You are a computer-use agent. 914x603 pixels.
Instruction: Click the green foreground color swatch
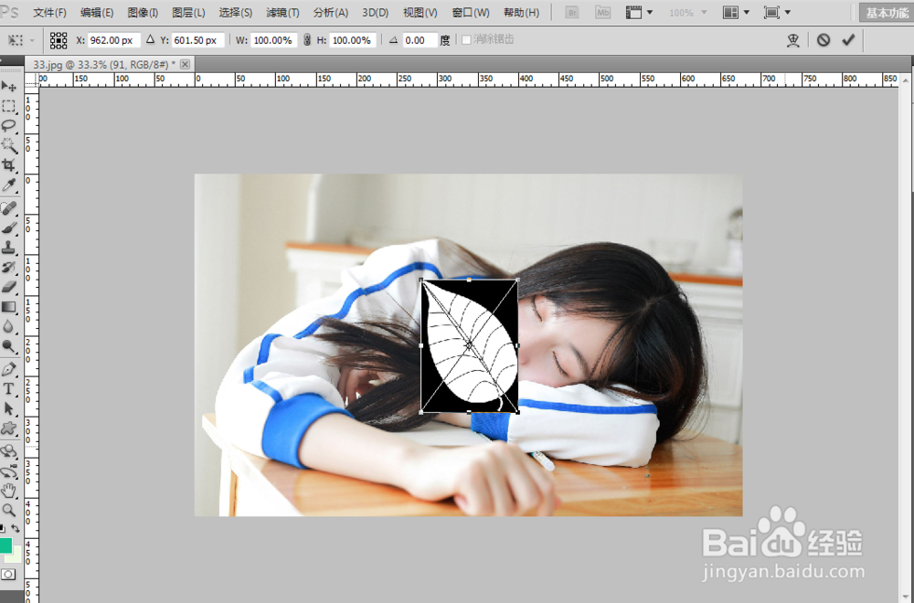pyautogui.click(x=5, y=545)
